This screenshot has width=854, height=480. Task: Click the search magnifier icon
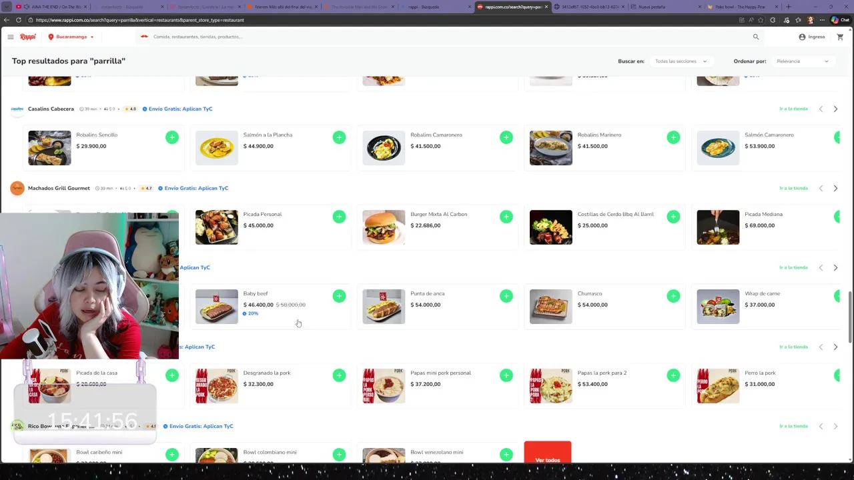[756, 37]
